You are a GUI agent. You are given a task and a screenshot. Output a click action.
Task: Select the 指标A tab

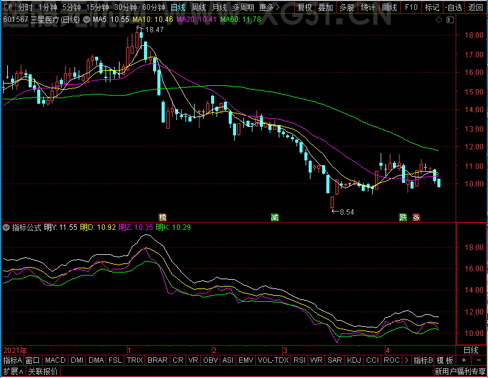pos(12,360)
